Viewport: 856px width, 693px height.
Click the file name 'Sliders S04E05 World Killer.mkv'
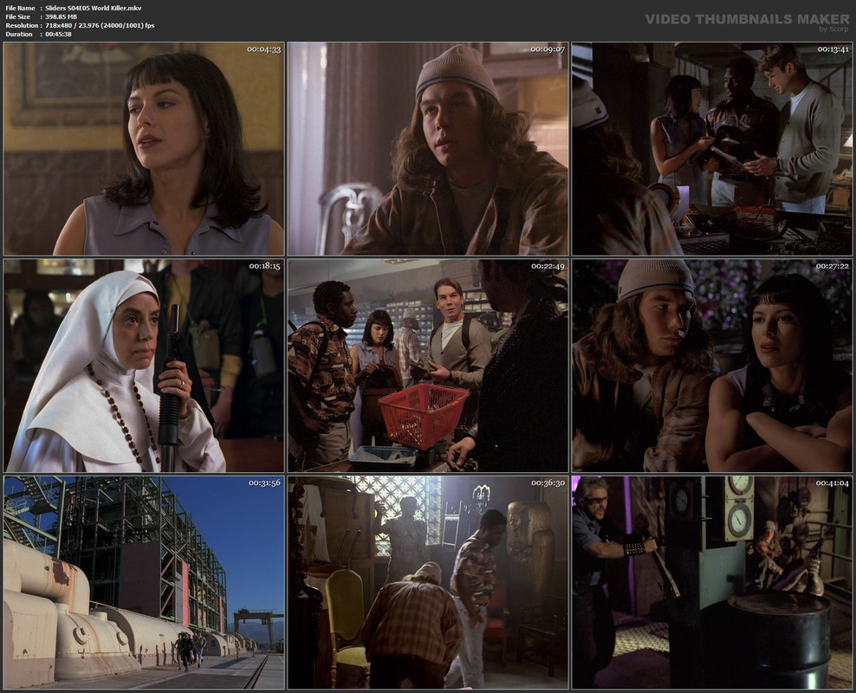[94, 8]
